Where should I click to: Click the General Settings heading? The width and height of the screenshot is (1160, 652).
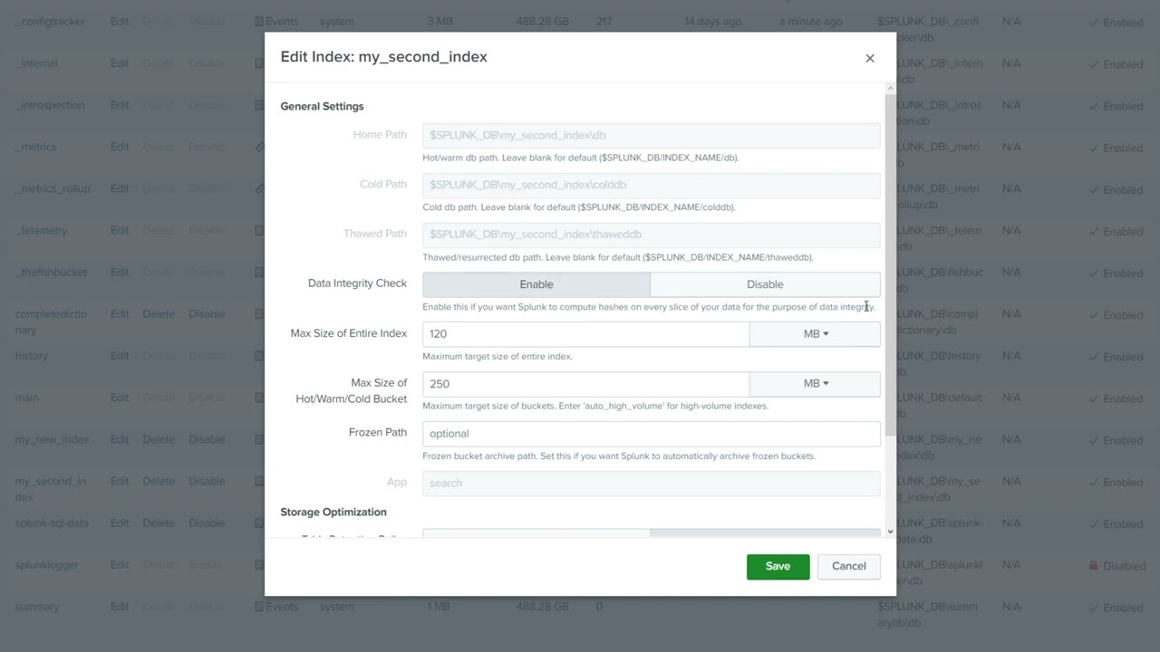click(x=322, y=106)
